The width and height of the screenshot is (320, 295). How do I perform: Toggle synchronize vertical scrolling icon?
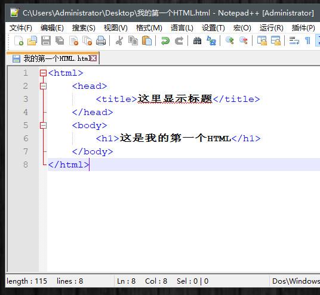coord(262,41)
